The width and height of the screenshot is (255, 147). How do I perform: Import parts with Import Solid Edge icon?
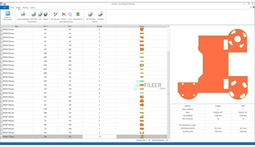point(23,14)
